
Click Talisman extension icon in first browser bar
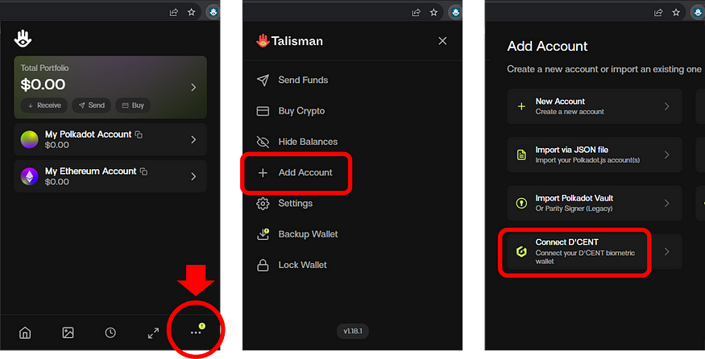point(213,12)
